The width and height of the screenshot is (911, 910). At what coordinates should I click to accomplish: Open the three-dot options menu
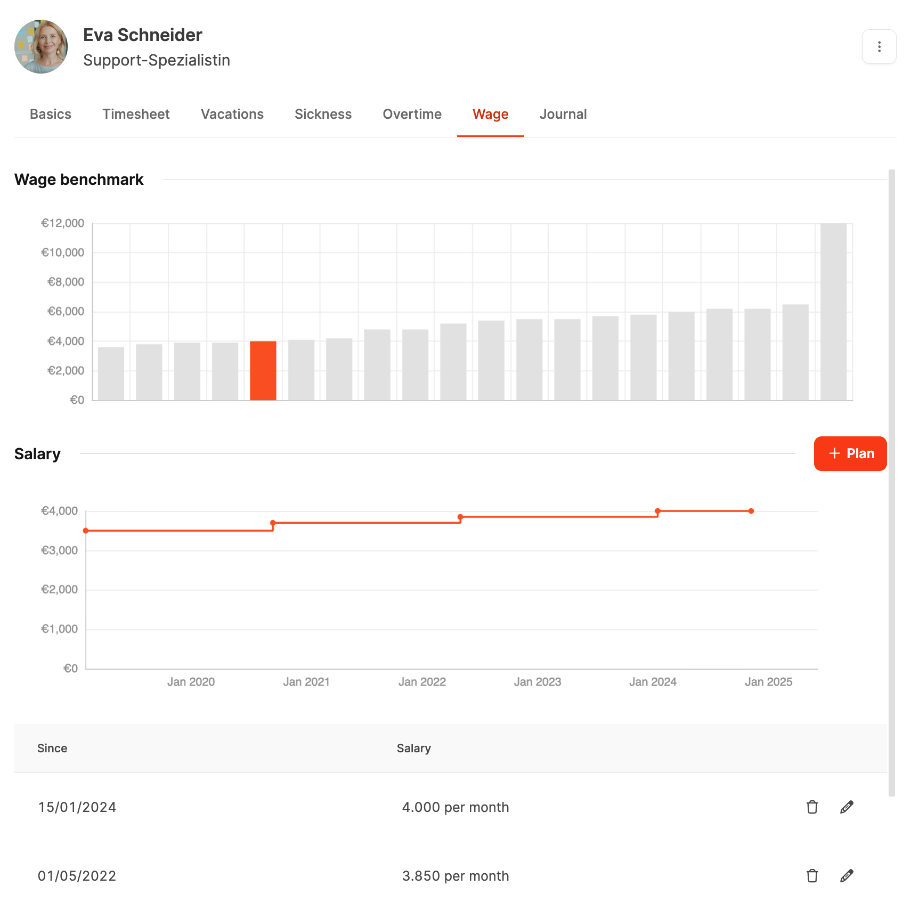coord(879,47)
